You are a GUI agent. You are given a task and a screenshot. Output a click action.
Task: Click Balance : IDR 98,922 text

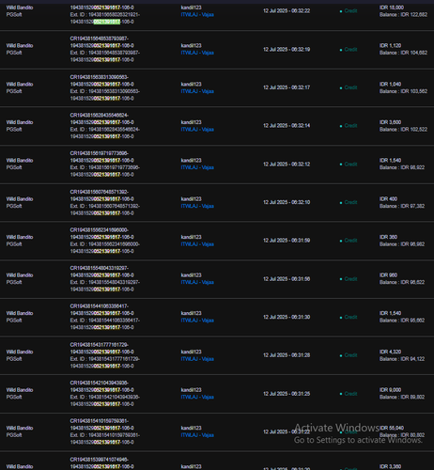point(402,167)
